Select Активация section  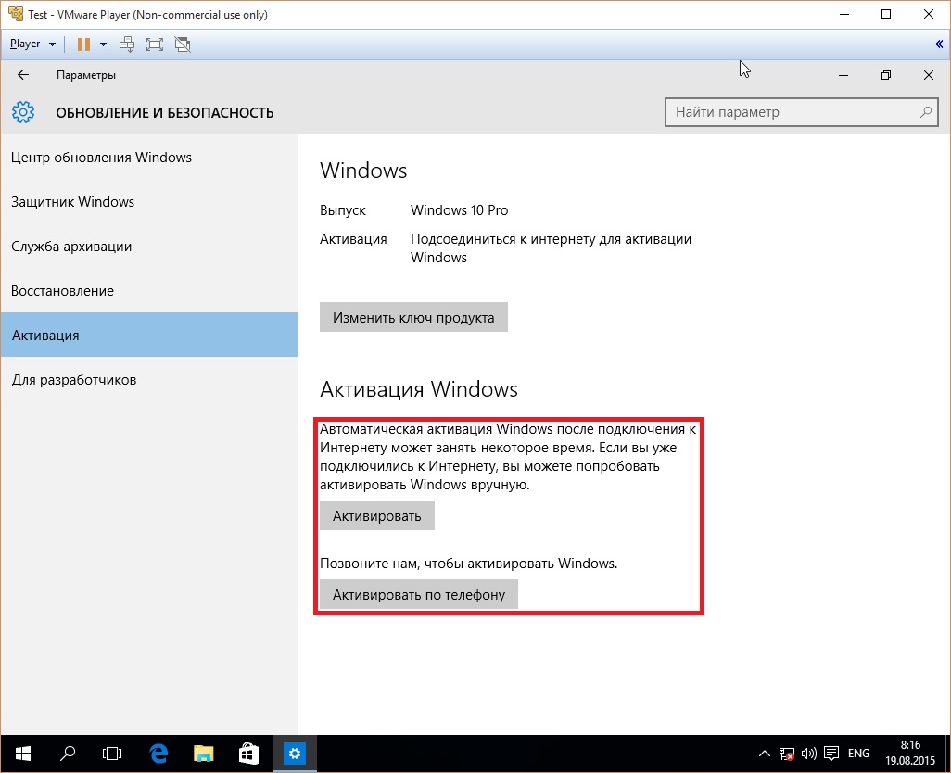click(148, 335)
